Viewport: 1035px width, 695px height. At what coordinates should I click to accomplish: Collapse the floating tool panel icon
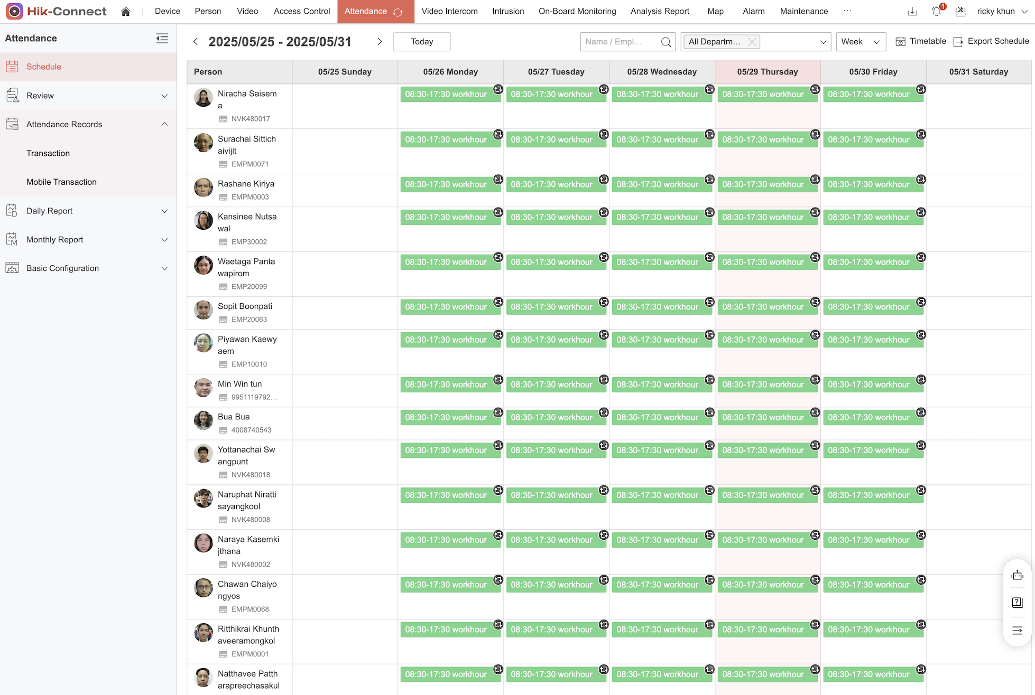point(1017,630)
